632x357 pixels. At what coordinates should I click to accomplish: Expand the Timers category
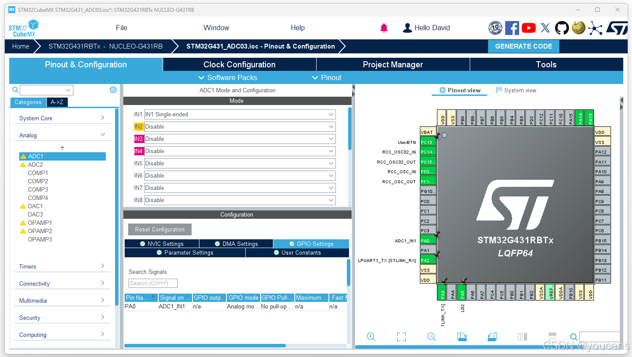click(62, 266)
